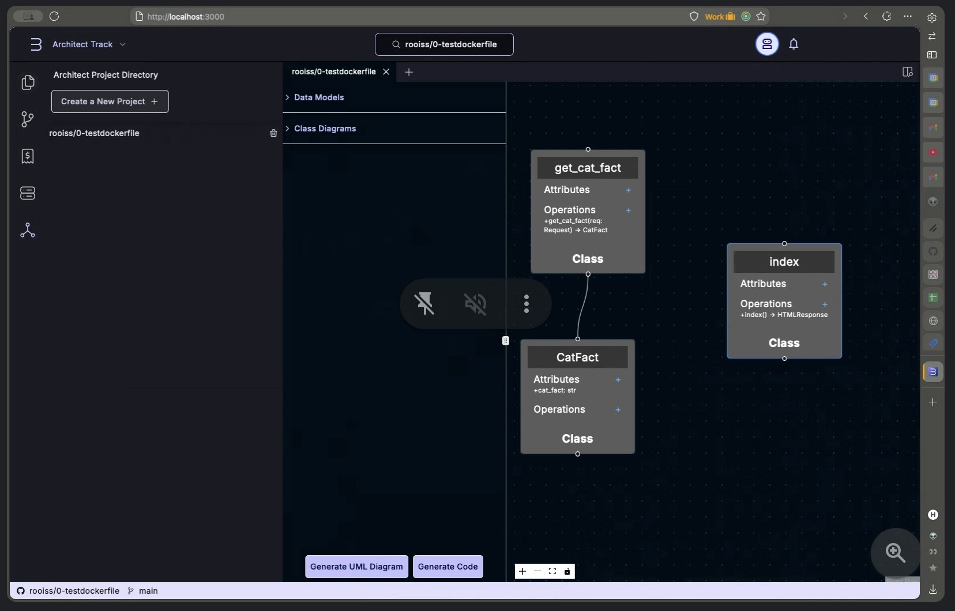Click the unpin icon in floating overlay

tap(424, 303)
